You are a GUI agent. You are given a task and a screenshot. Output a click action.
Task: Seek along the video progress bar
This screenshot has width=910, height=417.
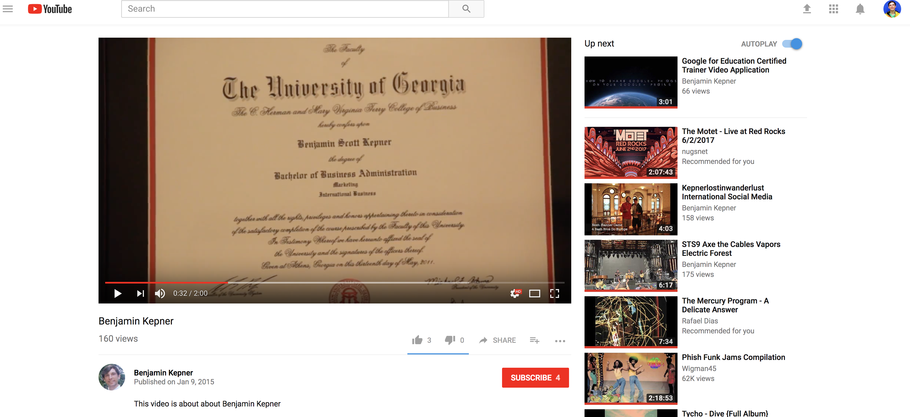(335, 282)
